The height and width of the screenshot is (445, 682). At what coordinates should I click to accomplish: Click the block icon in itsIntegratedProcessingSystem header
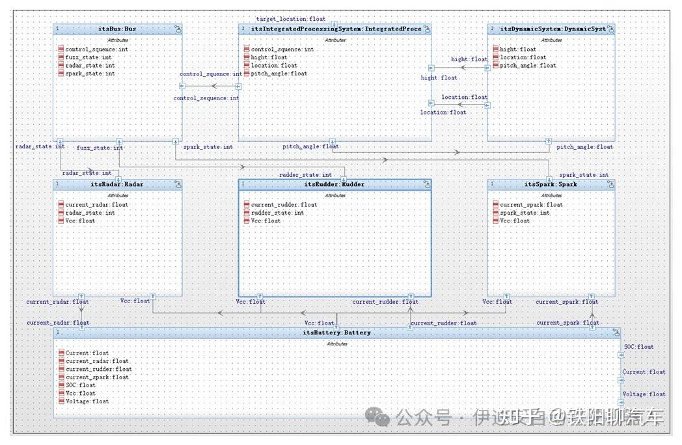point(427,29)
